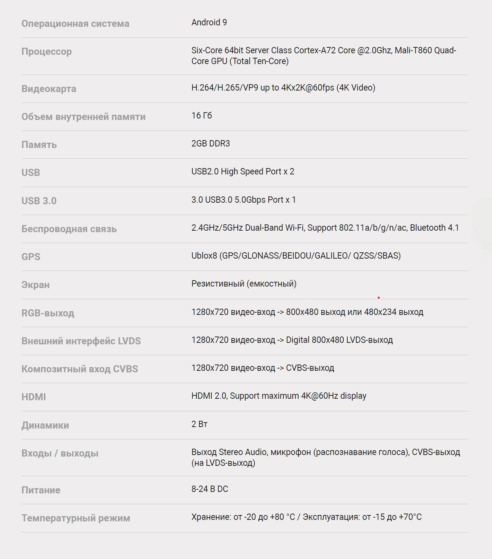The image size is (492, 559).
Task: Select the 'Объем внутренней памяти' label
Action: click(83, 117)
